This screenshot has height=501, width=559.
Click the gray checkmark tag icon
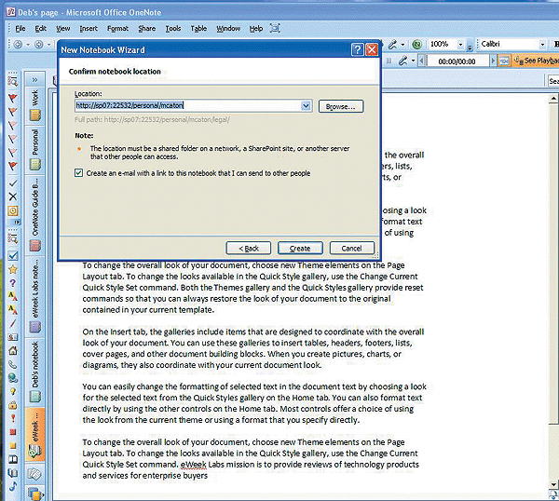pyautogui.click(x=12, y=183)
